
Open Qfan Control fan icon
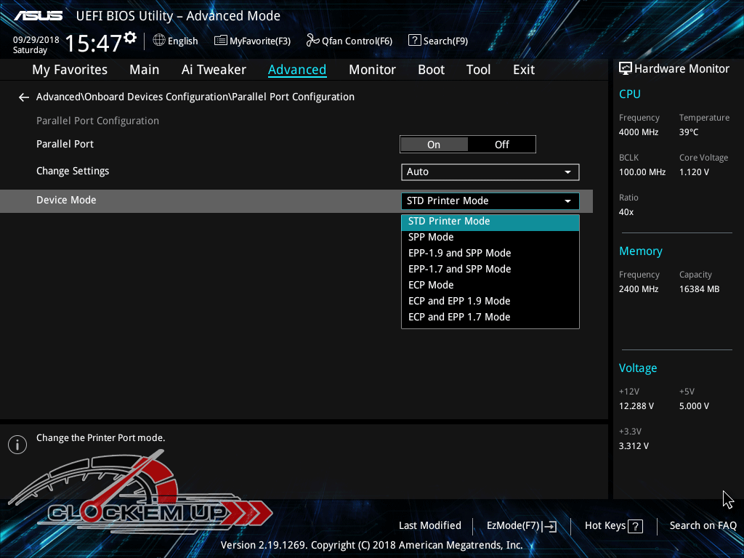313,41
